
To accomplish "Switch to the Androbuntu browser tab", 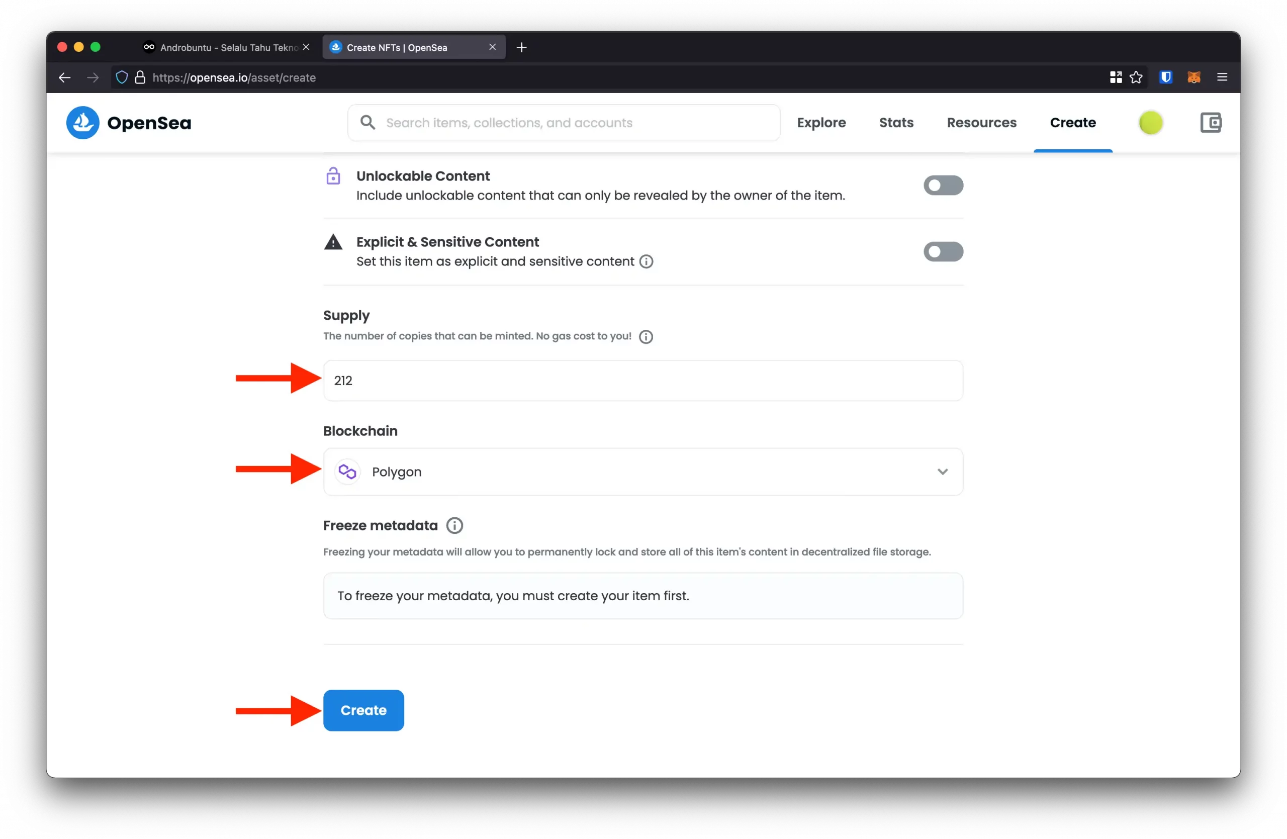I will click(x=227, y=48).
